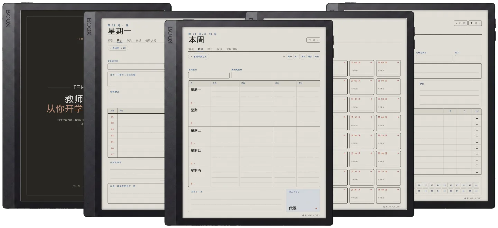Tap the 返回年度总览 button

(199, 56)
